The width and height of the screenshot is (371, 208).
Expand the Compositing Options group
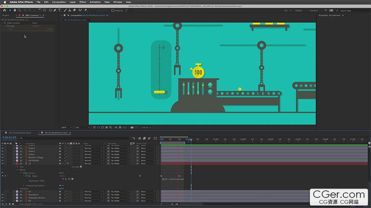(23, 185)
